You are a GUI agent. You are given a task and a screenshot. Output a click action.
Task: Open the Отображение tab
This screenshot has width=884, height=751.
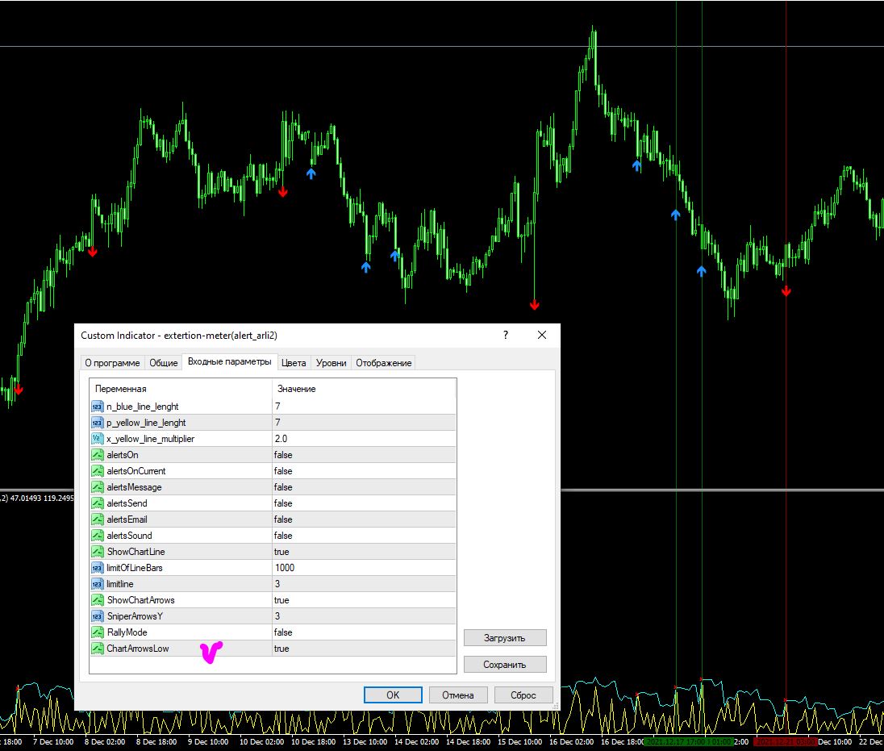pos(384,363)
